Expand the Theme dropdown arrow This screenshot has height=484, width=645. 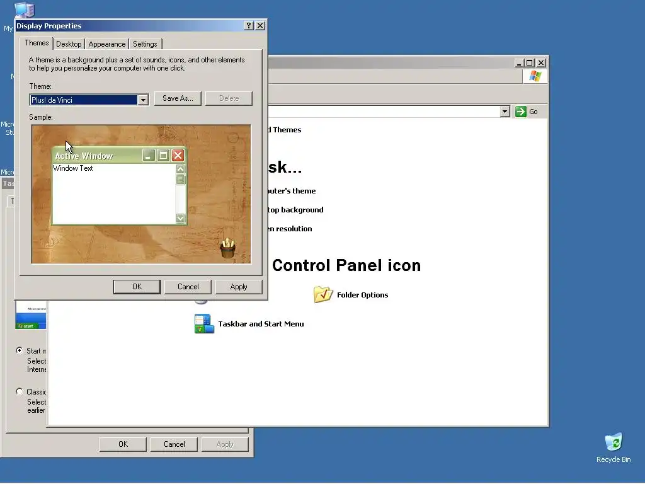[x=143, y=100]
